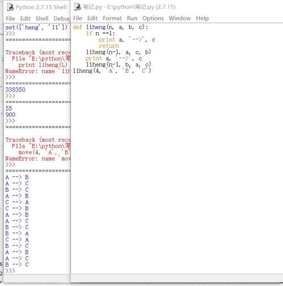
Task: Click the 55 output line in shell
Action: coord(8,109)
